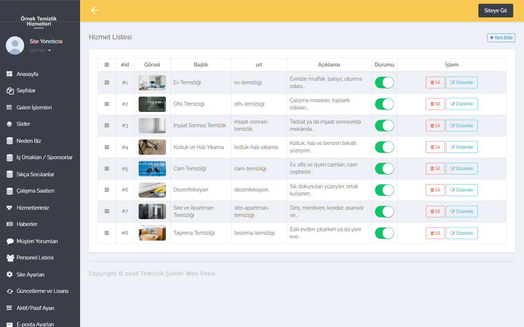
Task: Disable the İnşaat Sonrası Temizlik service
Action: pyautogui.click(x=384, y=126)
